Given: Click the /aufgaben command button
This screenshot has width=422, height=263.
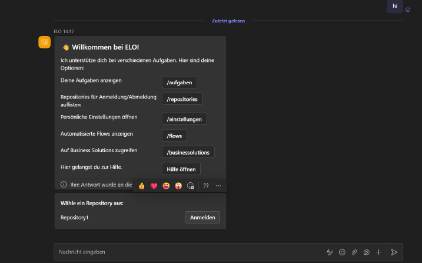Looking at the screenshot, I should pyautogui.click(x=180, y=83).
